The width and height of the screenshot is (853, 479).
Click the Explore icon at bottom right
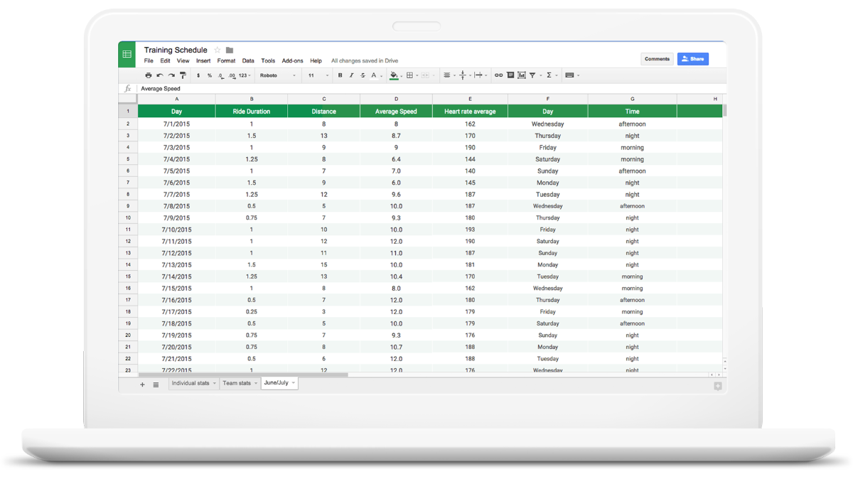click(x=718, y=386)
